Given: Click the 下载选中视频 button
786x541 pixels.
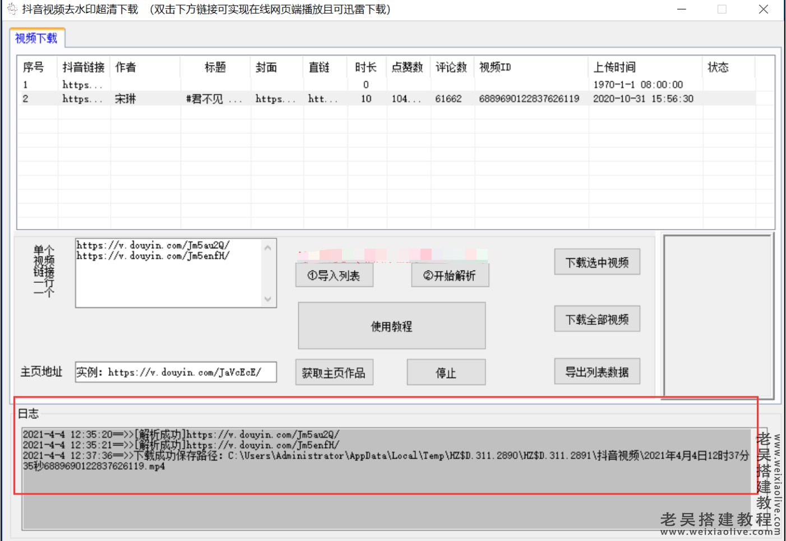Looking at the screenshot, I should [597, 262].
